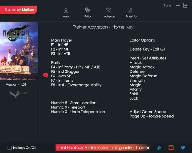The height and width of the screenshot is (153, 192).
Task: Click the Tune button
Action: point(167,5)
